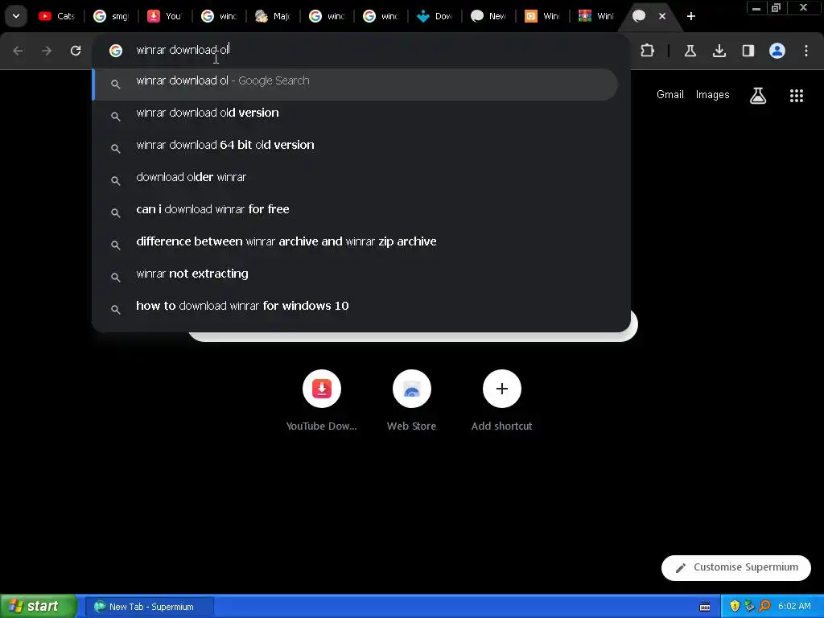The image size is (824, 618).
Task: Click the address bar text field
Action: click(x=363, y=50)
